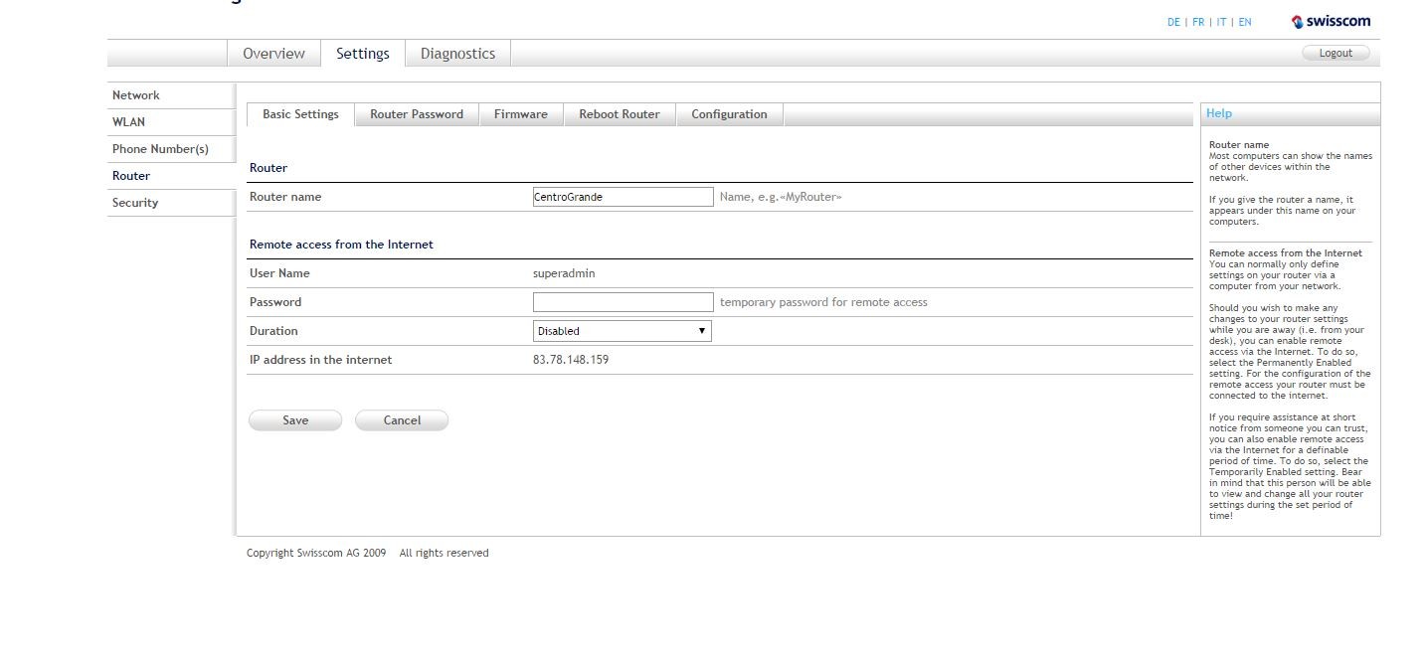Select the Settings tab
The width and height of the screenshot is (1427, 662).
click(x=362, y=54)
